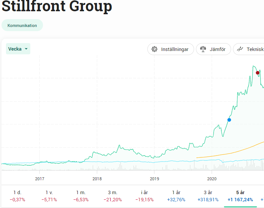This screenshot has height=208, width=264.
Task: Open the Jämför compare button
Action: click(213, 49)
